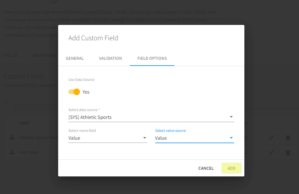
Task: Open the Validation tab
Action: (111, 58)
